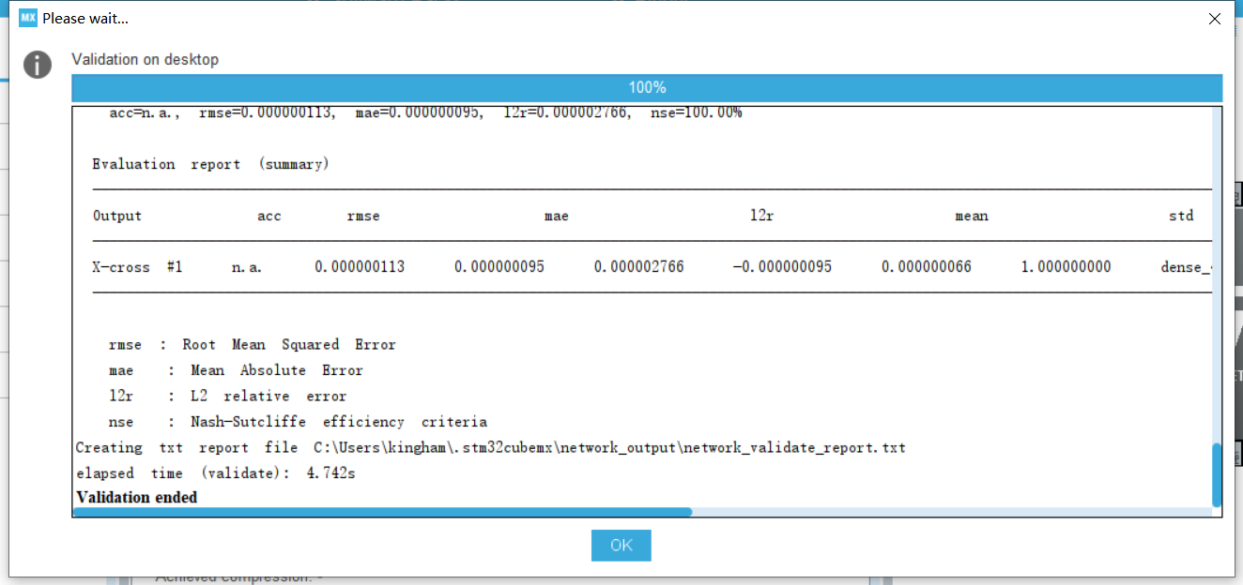
Task: Click the elapsed time (validate) line
Action: click(215, 473)
